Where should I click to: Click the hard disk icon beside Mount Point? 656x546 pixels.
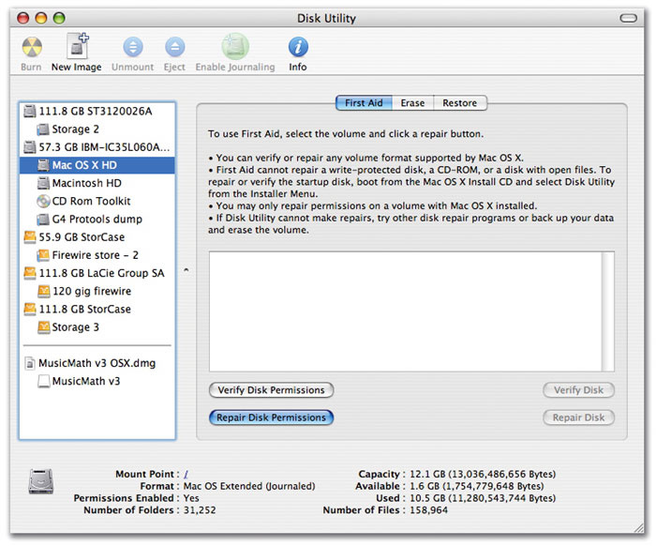coord(41,481)
